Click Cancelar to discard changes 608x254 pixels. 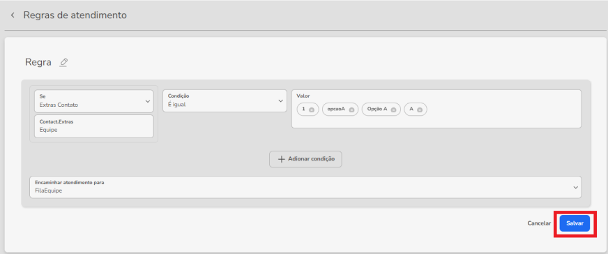pos(539,223)
